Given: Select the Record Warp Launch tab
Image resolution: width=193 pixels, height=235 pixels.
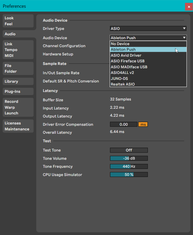Looking at the screenshot, I should click(18, 107).
